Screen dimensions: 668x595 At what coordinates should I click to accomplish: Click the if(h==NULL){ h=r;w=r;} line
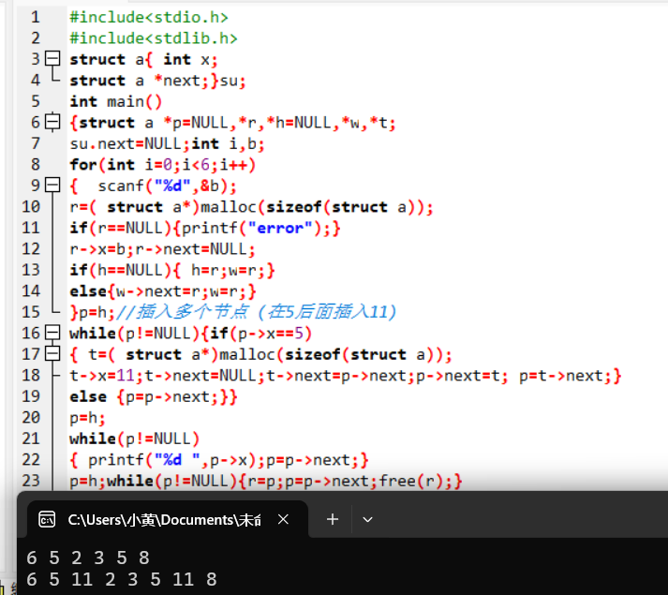[172, 270]
